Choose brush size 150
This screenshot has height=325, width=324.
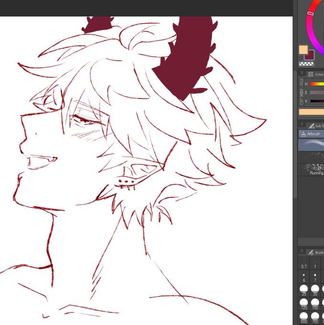[x=315, y=304]
